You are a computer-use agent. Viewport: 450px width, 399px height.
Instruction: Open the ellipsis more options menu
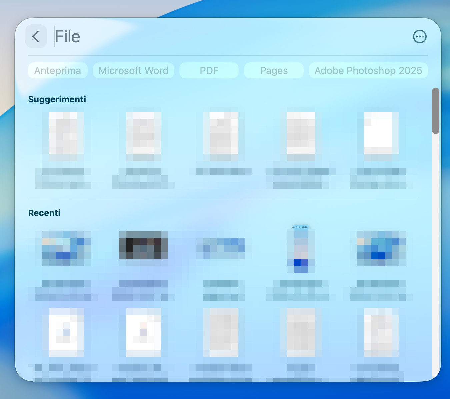(420, 37)
